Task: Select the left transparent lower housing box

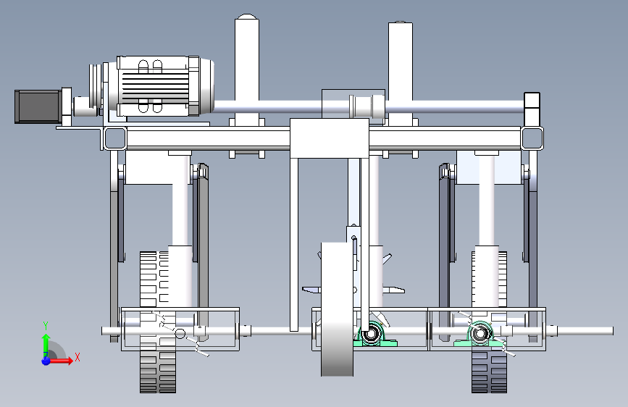Action: pos(180,330)
